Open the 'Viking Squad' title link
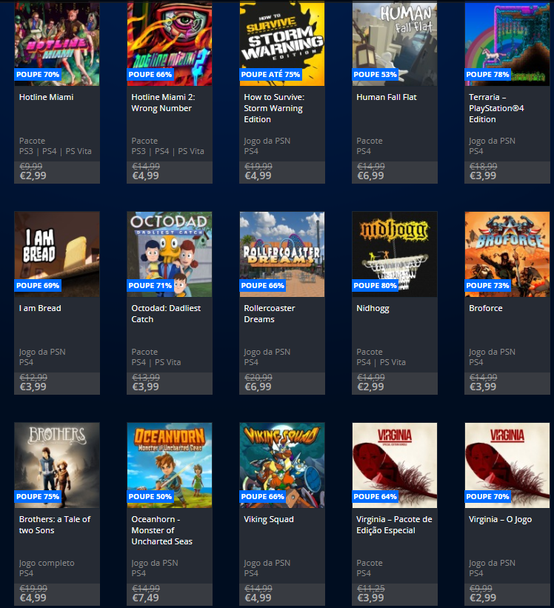 click(269, 520)
